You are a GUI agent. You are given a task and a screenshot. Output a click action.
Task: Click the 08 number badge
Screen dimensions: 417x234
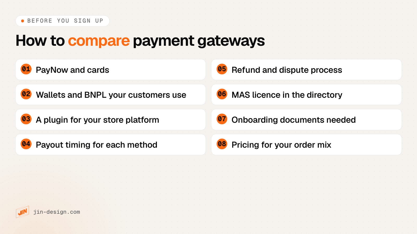click(x=222, y=144)
